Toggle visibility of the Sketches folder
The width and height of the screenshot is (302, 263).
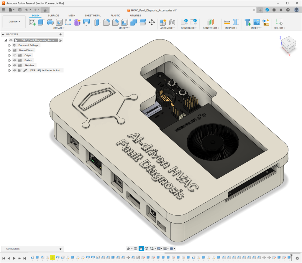pyautogui.click(x=15, y=65)
